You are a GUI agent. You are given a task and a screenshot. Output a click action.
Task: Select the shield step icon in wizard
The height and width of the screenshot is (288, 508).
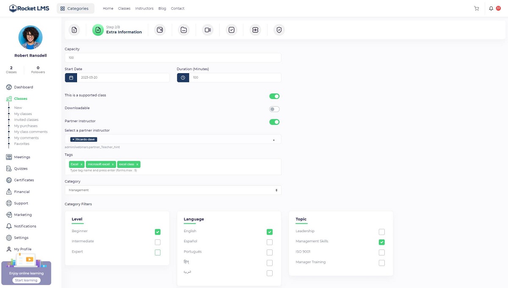click(279, 30)
